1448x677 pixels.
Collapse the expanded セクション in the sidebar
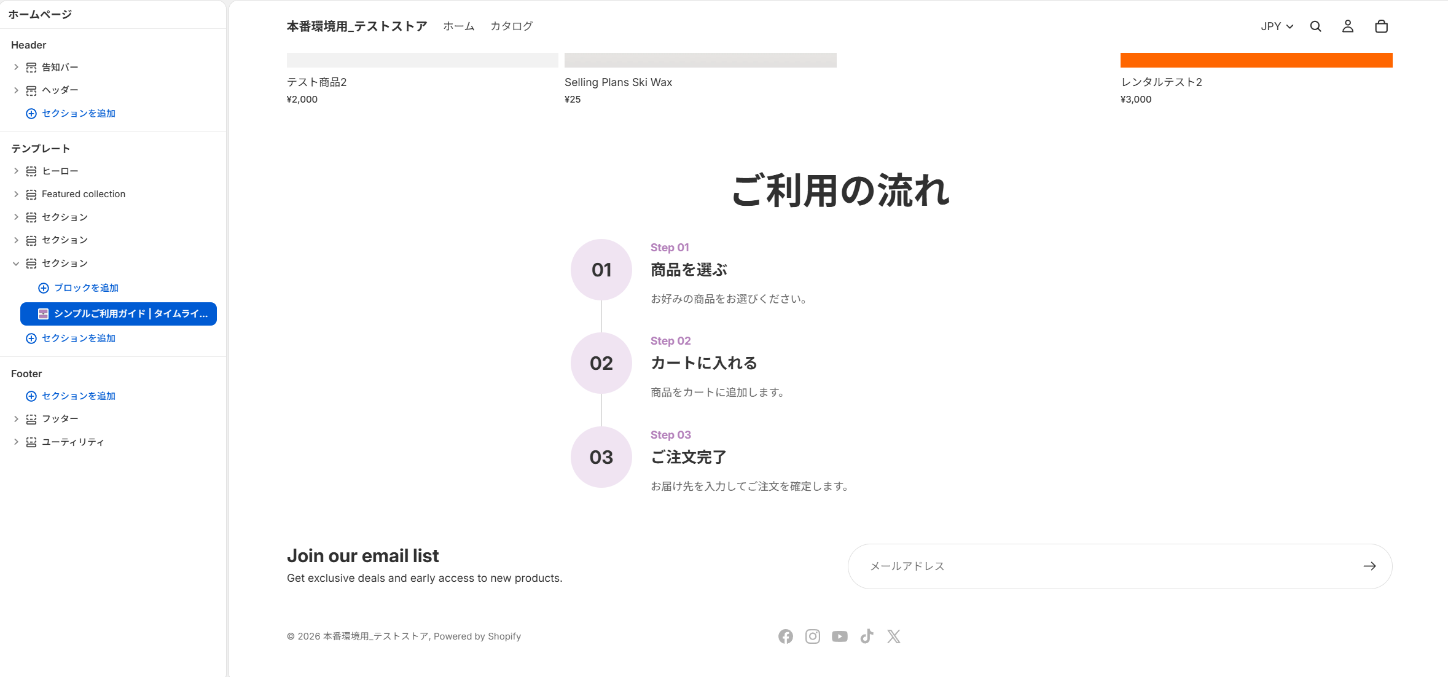[16, 263]
